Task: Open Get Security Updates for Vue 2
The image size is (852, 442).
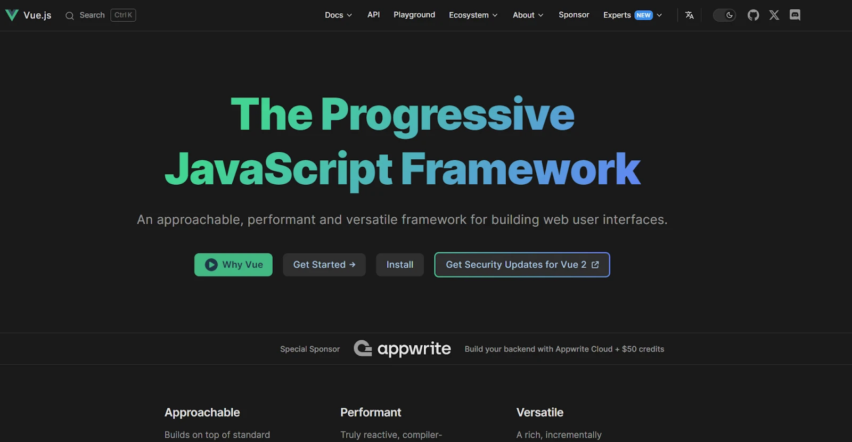Action: [x=522, y=265]
